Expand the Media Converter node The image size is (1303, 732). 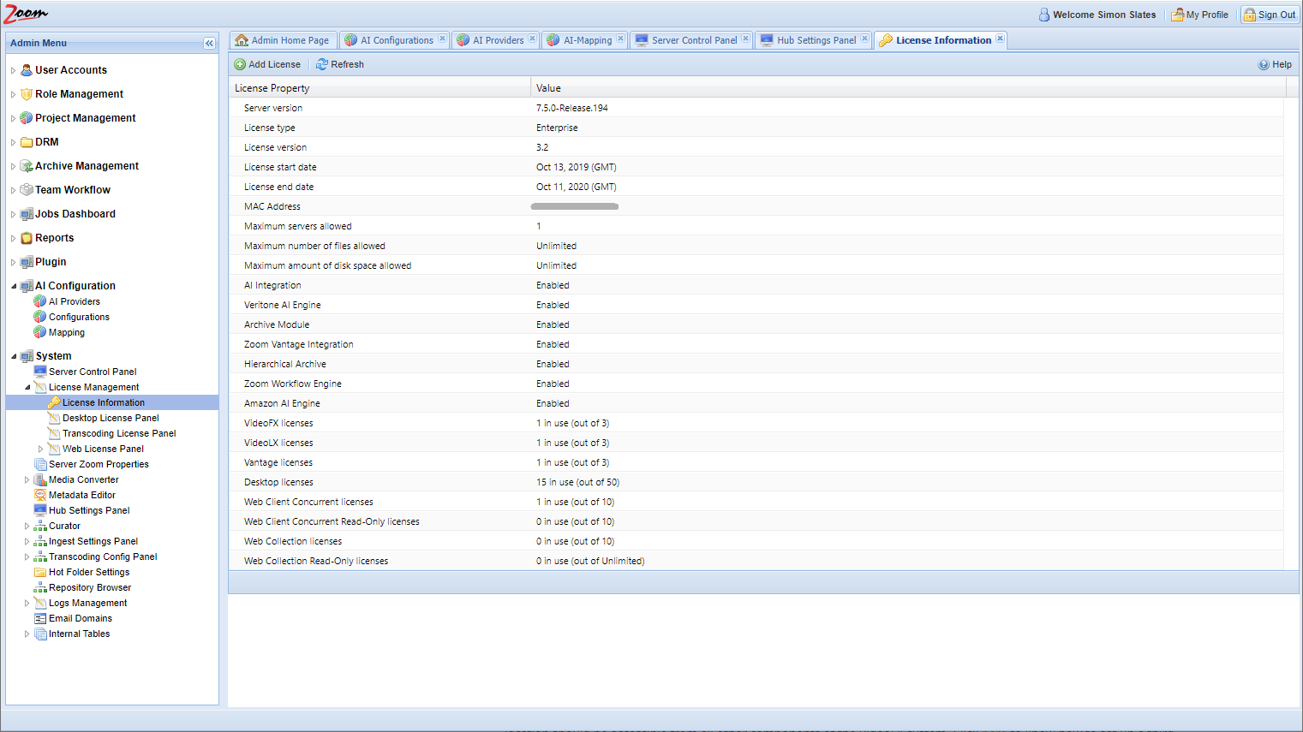(x=27, y=480)
